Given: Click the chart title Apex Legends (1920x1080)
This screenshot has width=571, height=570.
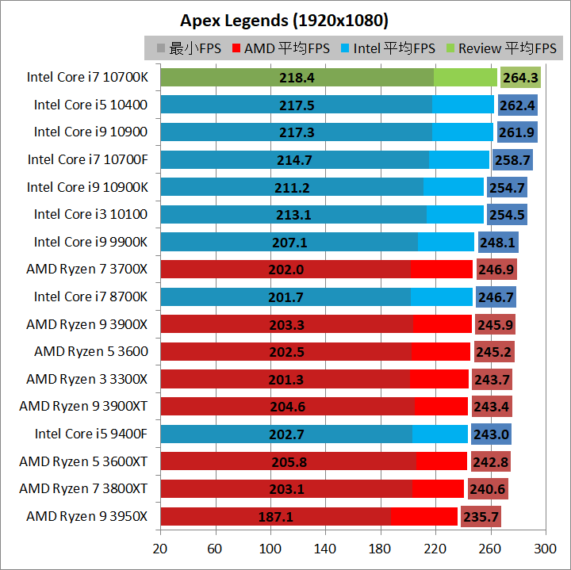Looking at the screenshot, I should click(285, 21).
